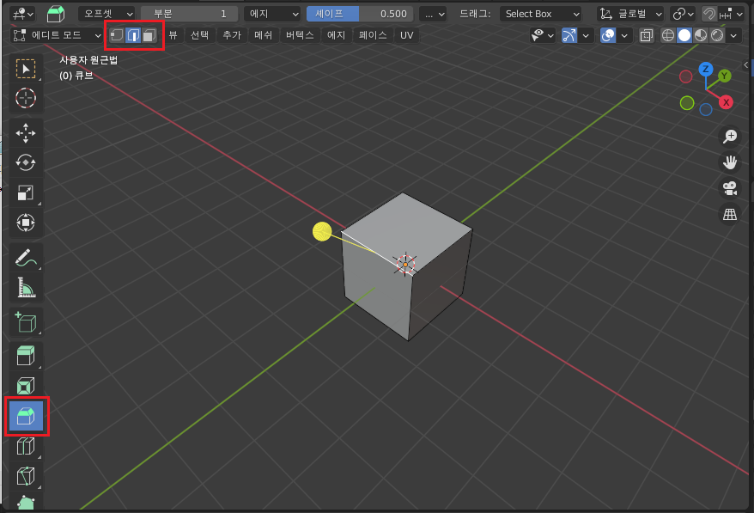Open the 뷰 menu
Screen dimensions: 754x513
(x=173, y=35)
